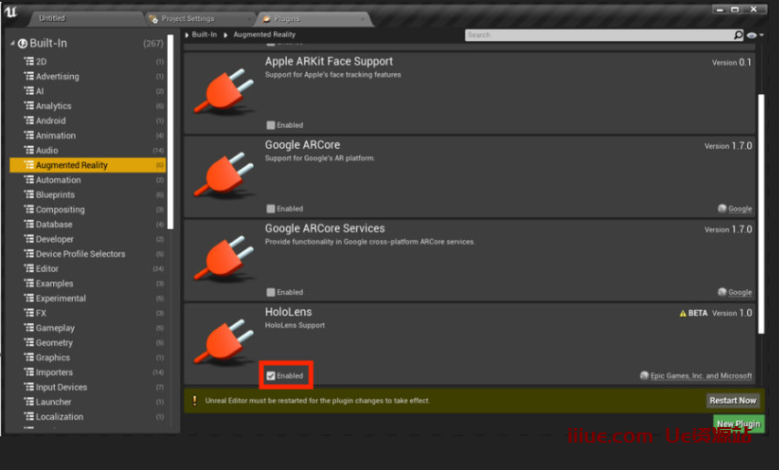Click the Localization category list icon

pos(29,416)
